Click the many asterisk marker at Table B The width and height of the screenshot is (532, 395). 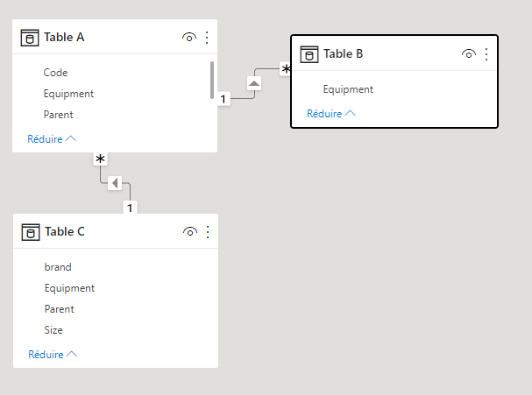pos(286,69)
